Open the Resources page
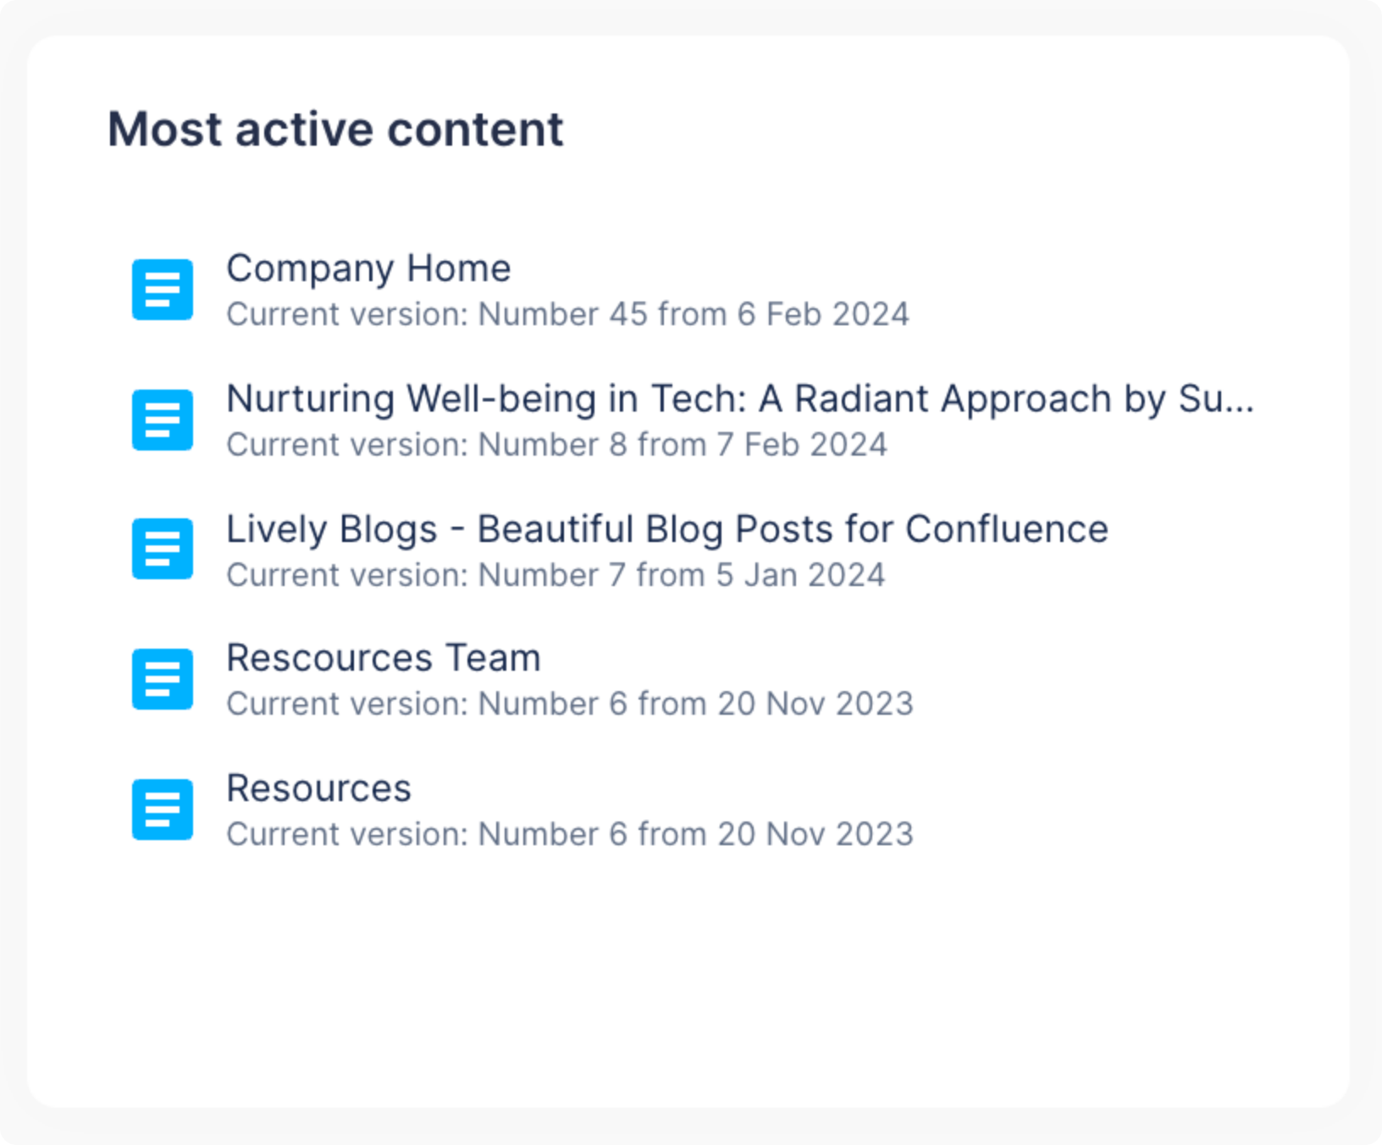 tap(318, 788)
